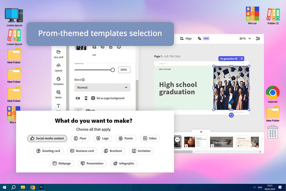286x191 pixels.
Task: Open Photoshop from the taskbar
Action: (x=41, y=187)
